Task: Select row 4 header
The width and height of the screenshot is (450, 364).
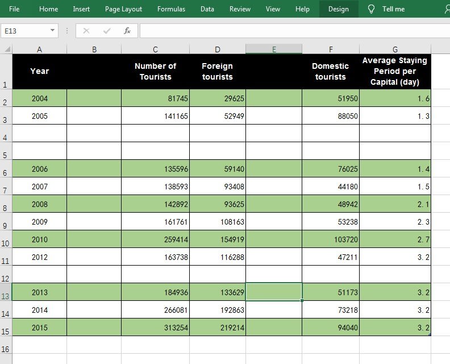Action: 6,133
